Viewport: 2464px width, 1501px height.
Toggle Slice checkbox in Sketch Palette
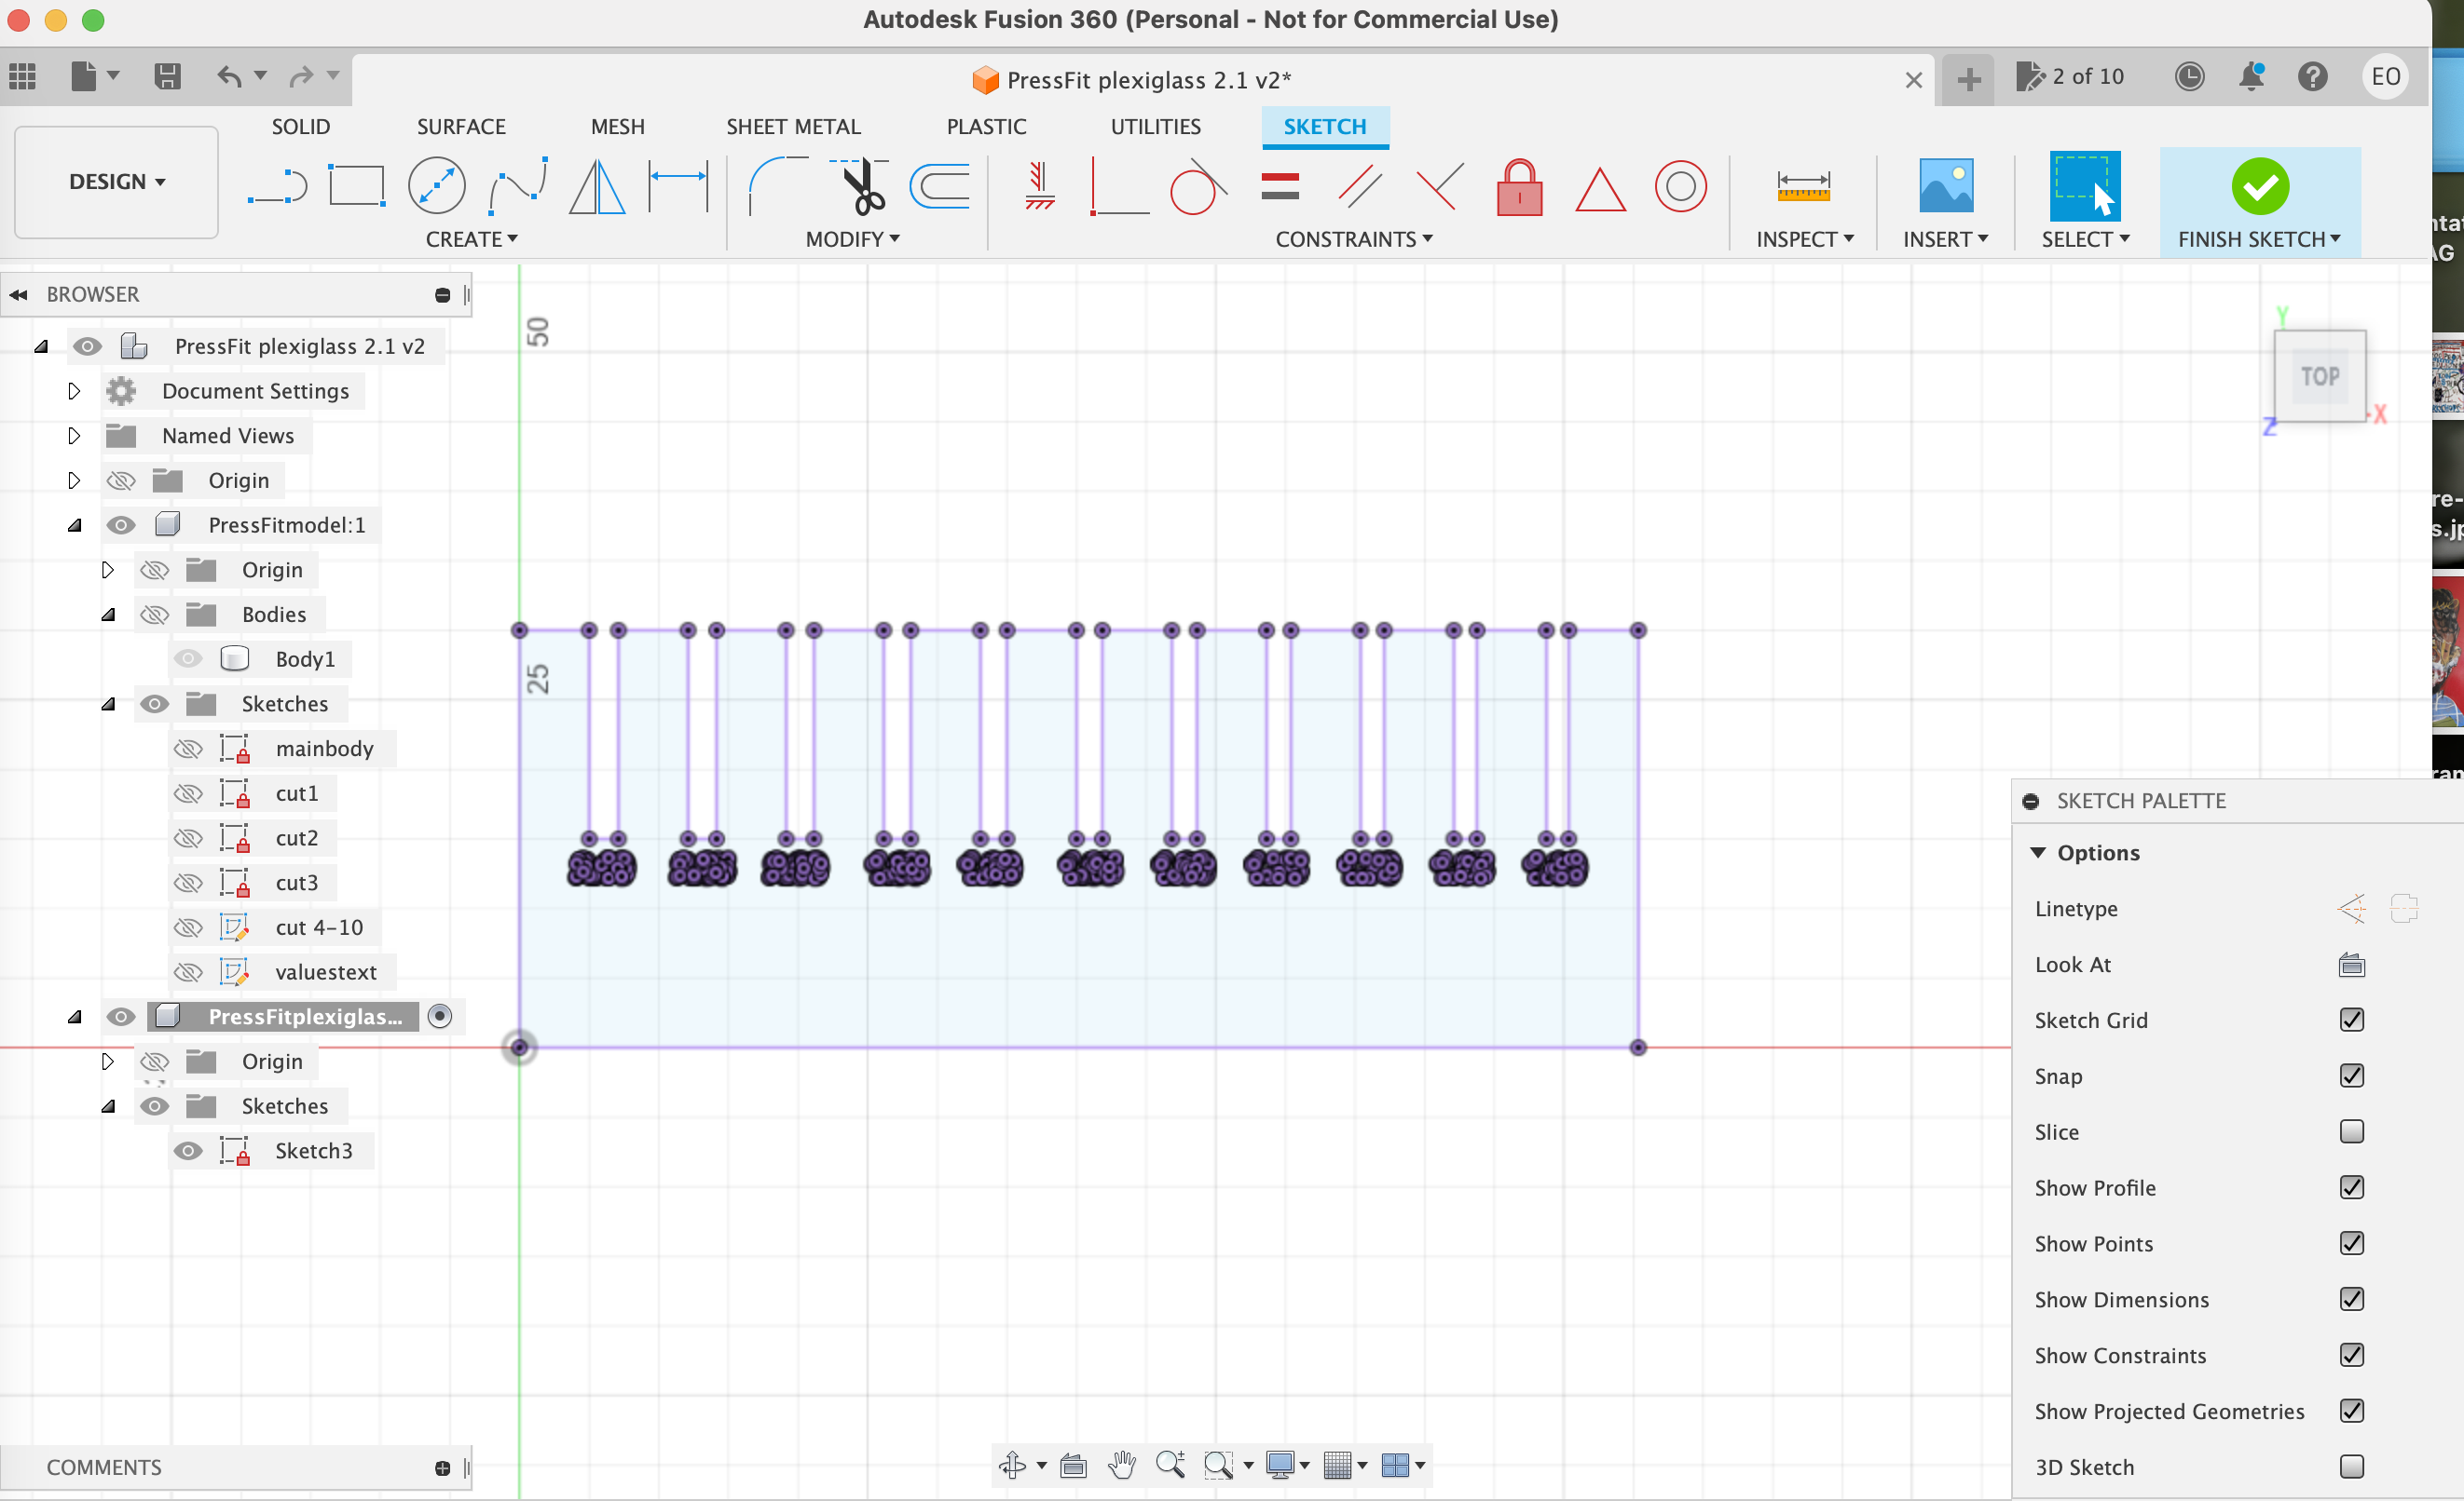coord(2349,1130)
